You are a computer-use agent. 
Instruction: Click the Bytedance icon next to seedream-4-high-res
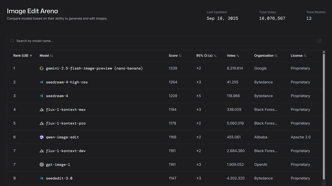(x=41, y=82)
